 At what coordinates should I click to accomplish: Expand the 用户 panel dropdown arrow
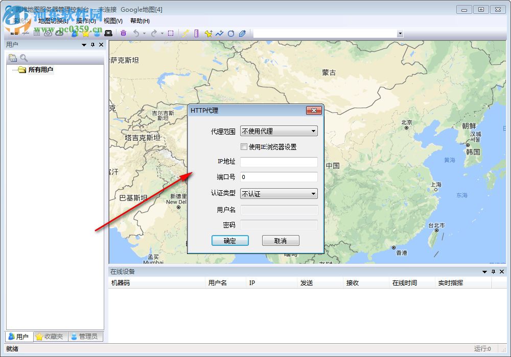click(83, 44)
